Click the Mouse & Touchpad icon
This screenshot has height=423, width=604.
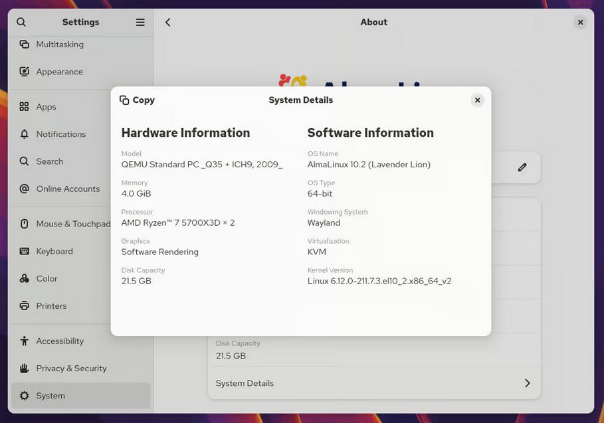pos(25,224)
